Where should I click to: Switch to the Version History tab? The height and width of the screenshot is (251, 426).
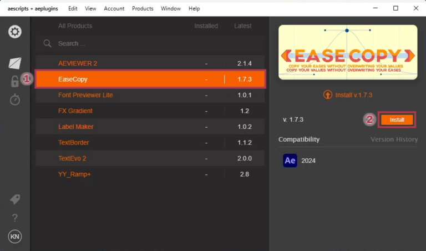[394, 139]
